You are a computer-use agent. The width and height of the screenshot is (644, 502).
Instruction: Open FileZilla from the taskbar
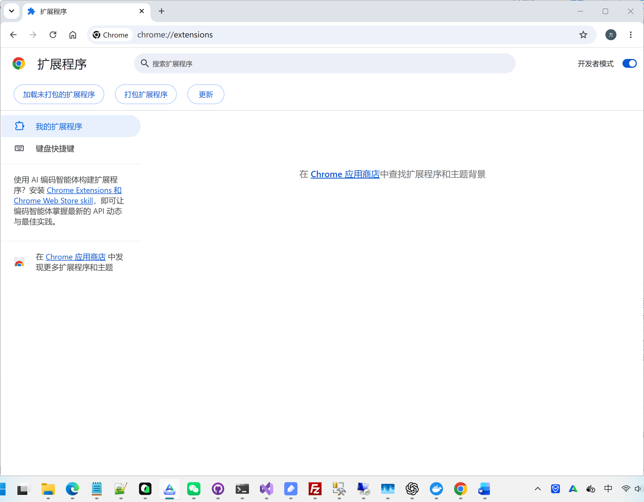click(x=315, y=489)
